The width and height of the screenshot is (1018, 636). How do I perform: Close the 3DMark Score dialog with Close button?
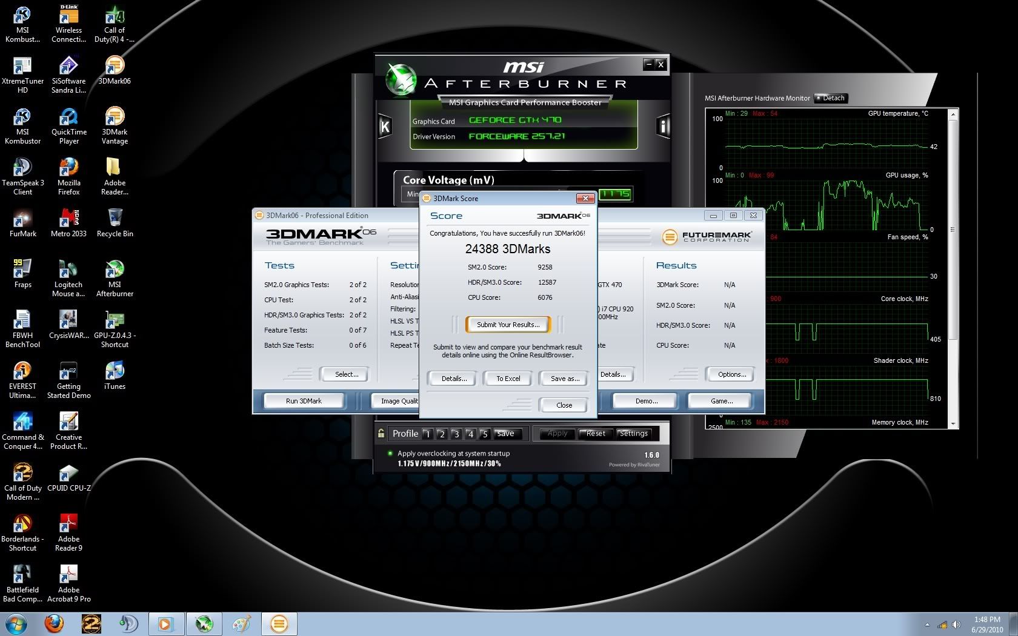pyautogui.click(x=564, y=405)
